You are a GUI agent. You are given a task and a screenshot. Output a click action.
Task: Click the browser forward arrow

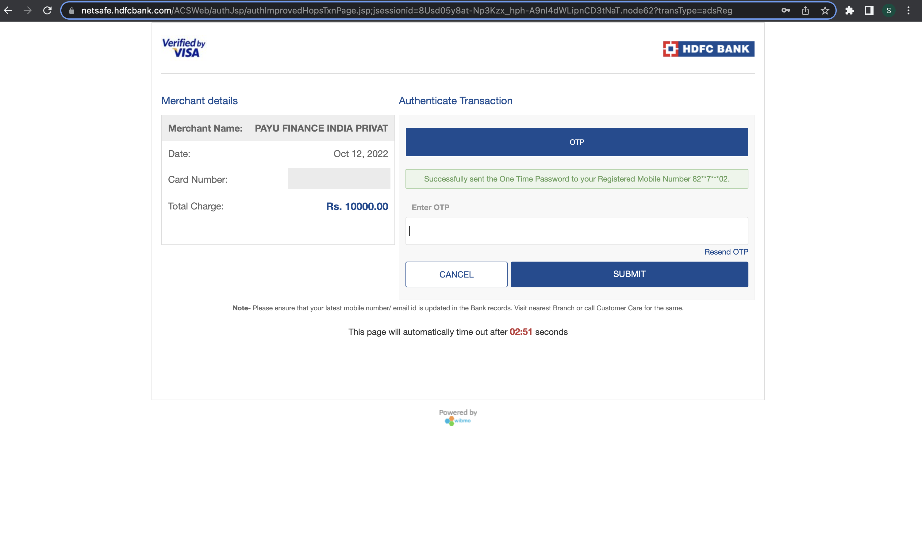click(x=27, y=11)
